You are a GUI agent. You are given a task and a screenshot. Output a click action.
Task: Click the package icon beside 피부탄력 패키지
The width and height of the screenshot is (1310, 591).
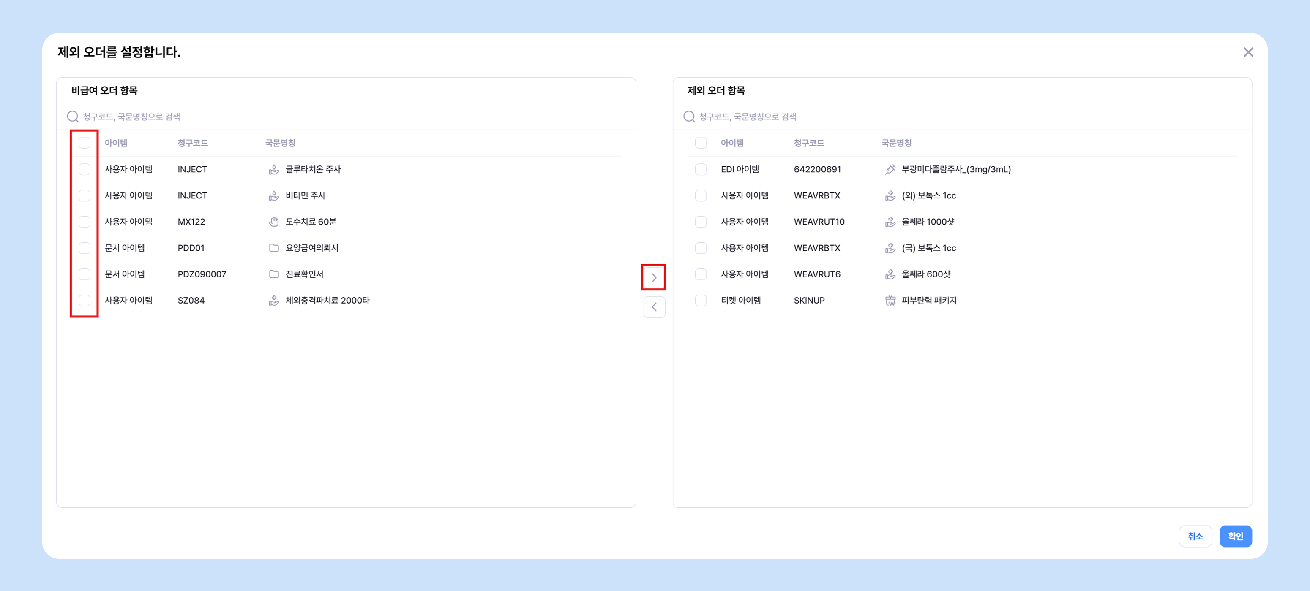(890, 300)
